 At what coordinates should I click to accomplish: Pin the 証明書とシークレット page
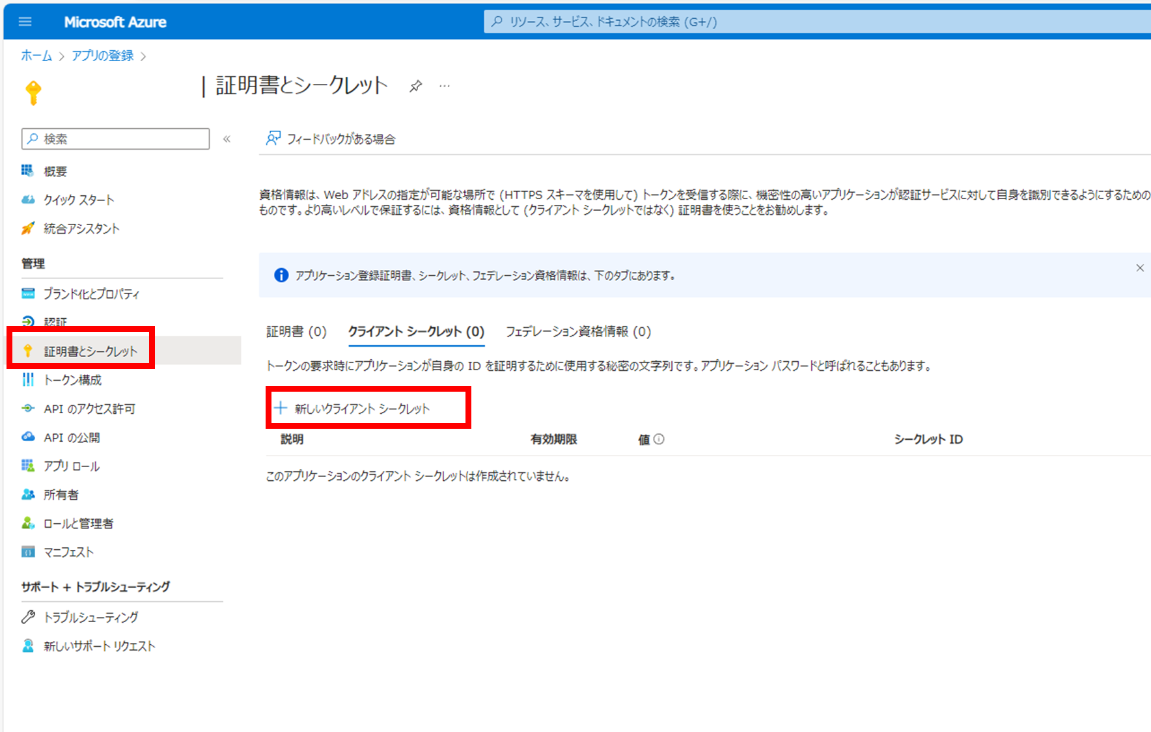pyautogui.click(x=415, y=86)
